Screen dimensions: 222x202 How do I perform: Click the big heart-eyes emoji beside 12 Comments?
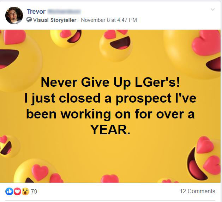[204, 158]
